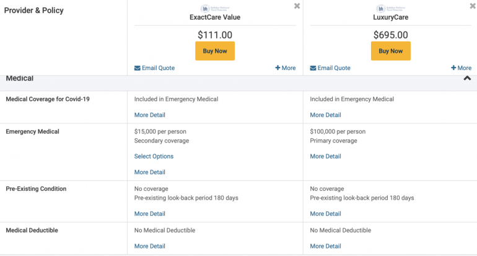Viewport: 477px width, 256px height.
Task: Buy Now the $695.00 LuxuryCare plan
Action: point(390,51)
